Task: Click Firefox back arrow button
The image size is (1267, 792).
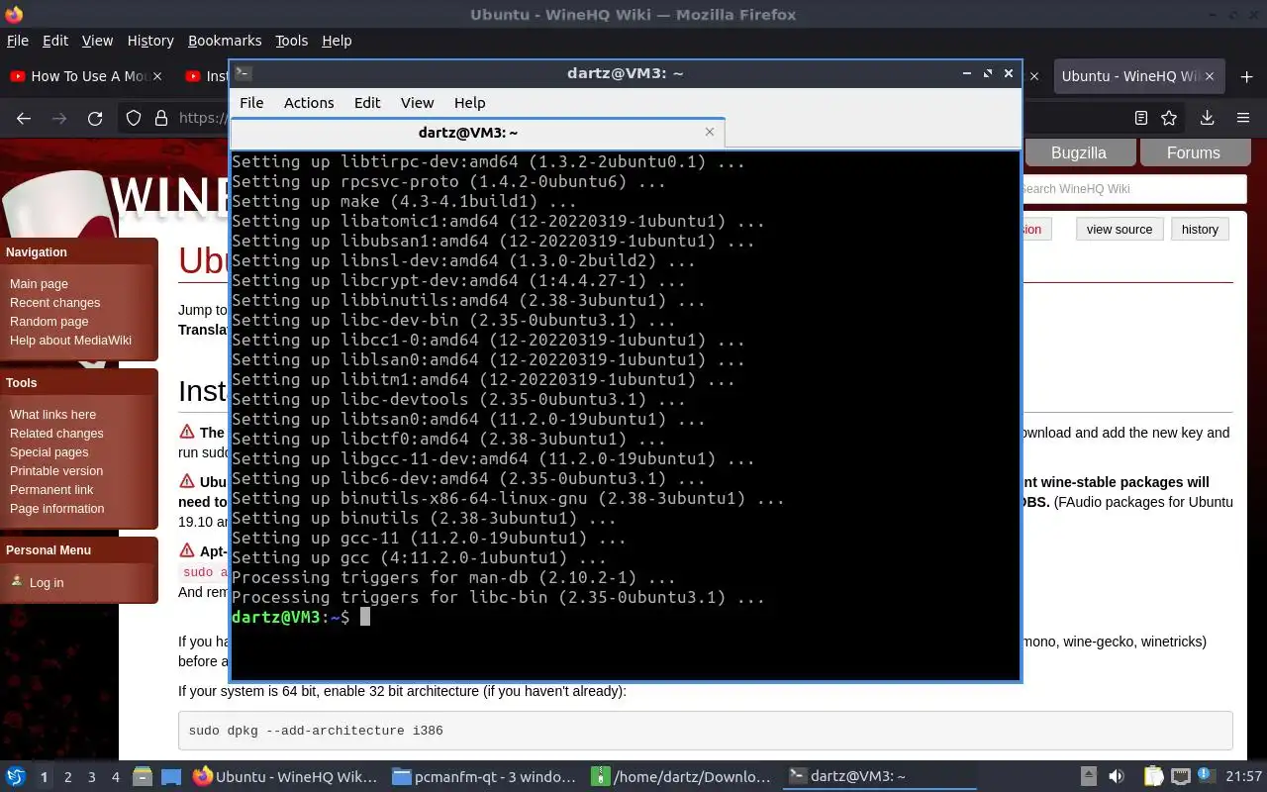Action: pyautogui.click(x=24, y=118)
